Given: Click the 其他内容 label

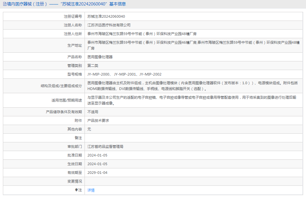Looking at the screenshot, I should click(x=75, y=129).
